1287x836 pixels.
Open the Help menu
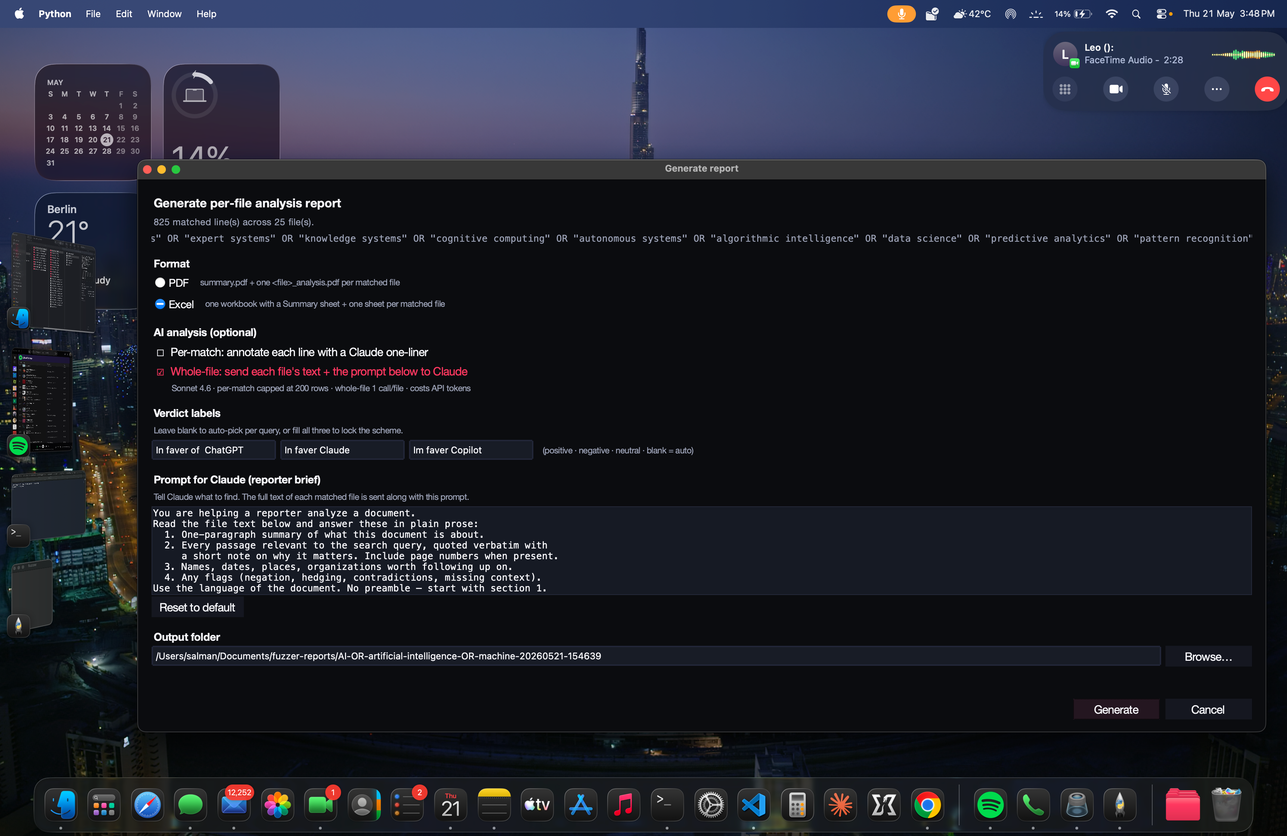tap(206, 14)
